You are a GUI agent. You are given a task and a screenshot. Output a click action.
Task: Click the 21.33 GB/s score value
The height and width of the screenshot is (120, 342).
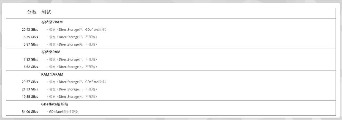(30, 90)
